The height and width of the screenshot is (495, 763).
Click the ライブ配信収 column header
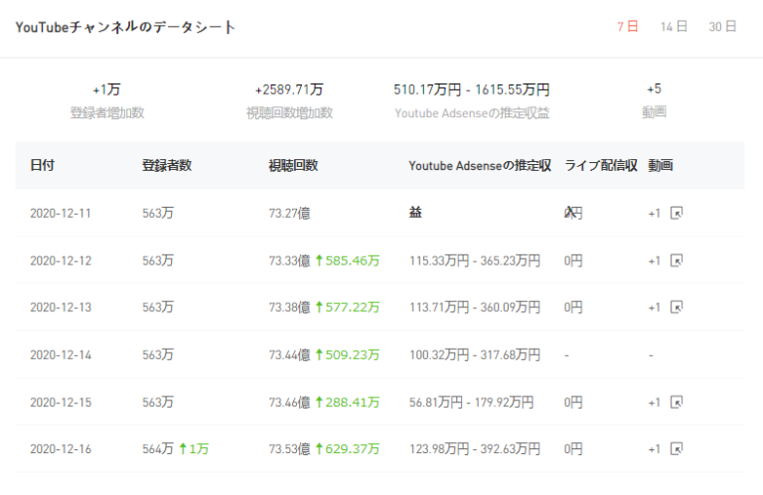[600, 165]
